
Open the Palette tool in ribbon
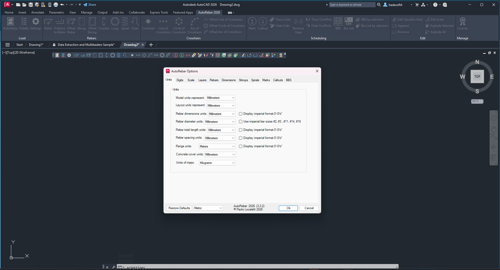point(24,24)
